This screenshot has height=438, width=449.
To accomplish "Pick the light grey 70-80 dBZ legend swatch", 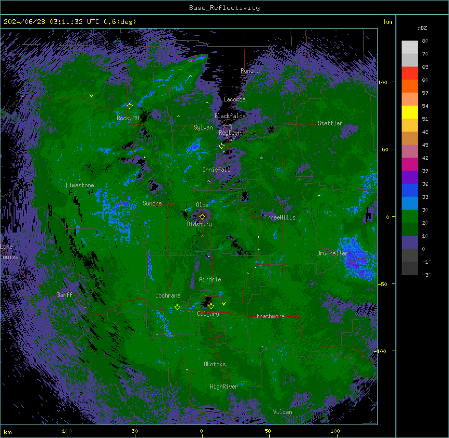I will (409, 47).
